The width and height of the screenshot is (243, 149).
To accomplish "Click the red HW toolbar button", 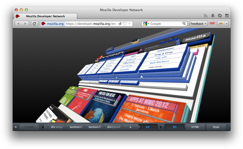I will 212,23.
